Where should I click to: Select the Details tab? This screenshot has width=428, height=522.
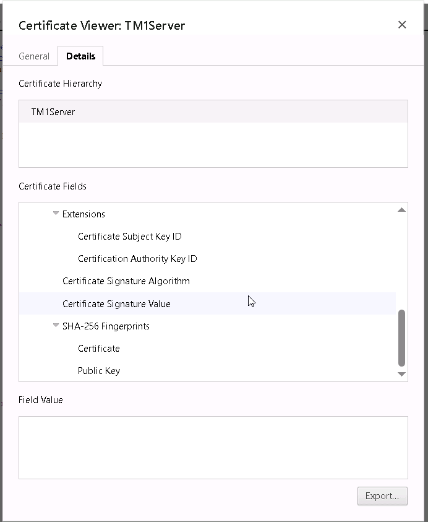[80, 56]
